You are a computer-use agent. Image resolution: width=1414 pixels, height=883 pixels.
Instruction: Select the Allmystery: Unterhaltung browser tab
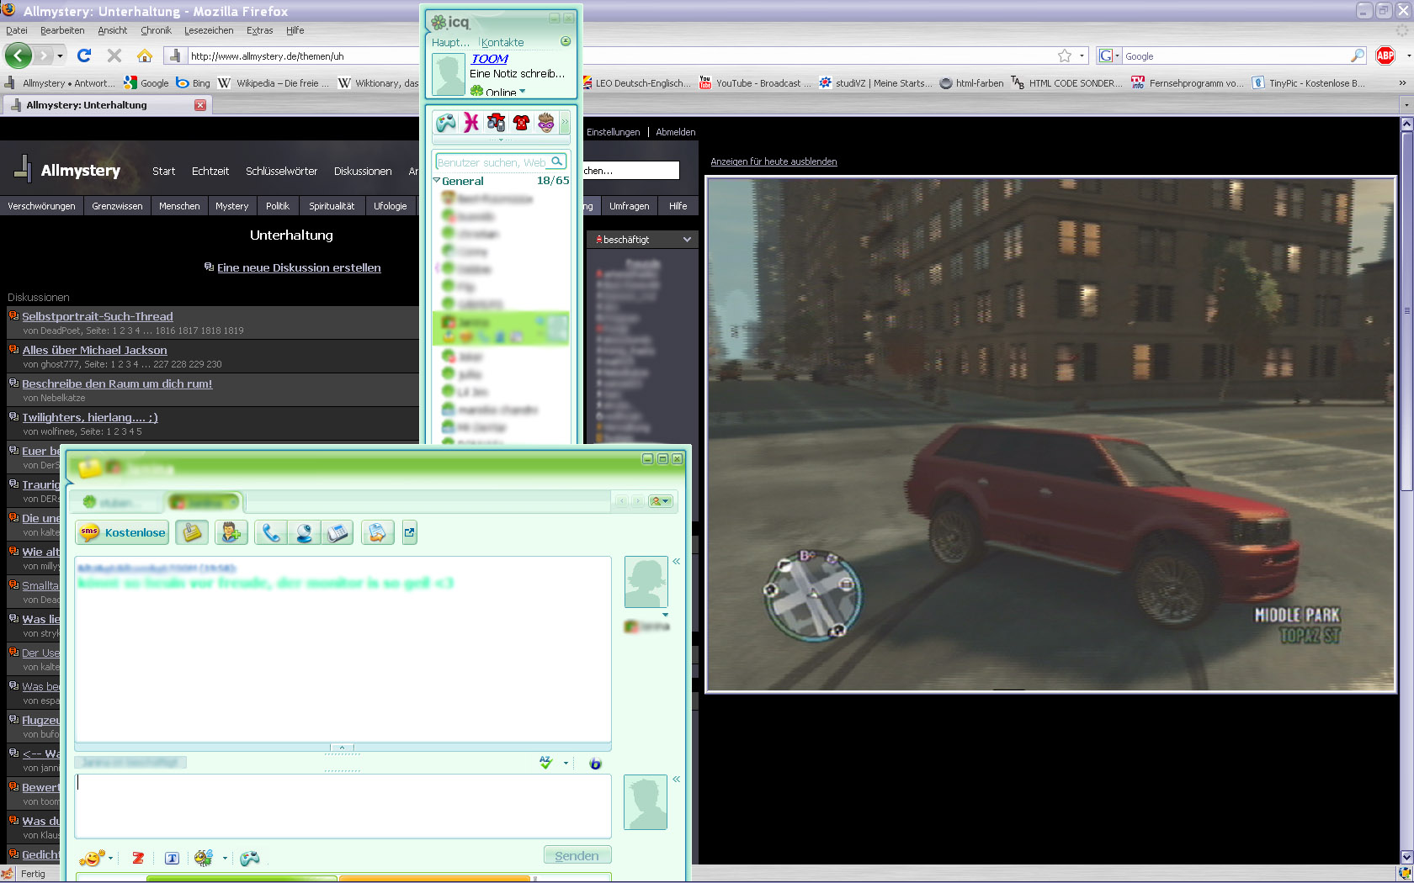pyautogui.click(x=106, y=105)
